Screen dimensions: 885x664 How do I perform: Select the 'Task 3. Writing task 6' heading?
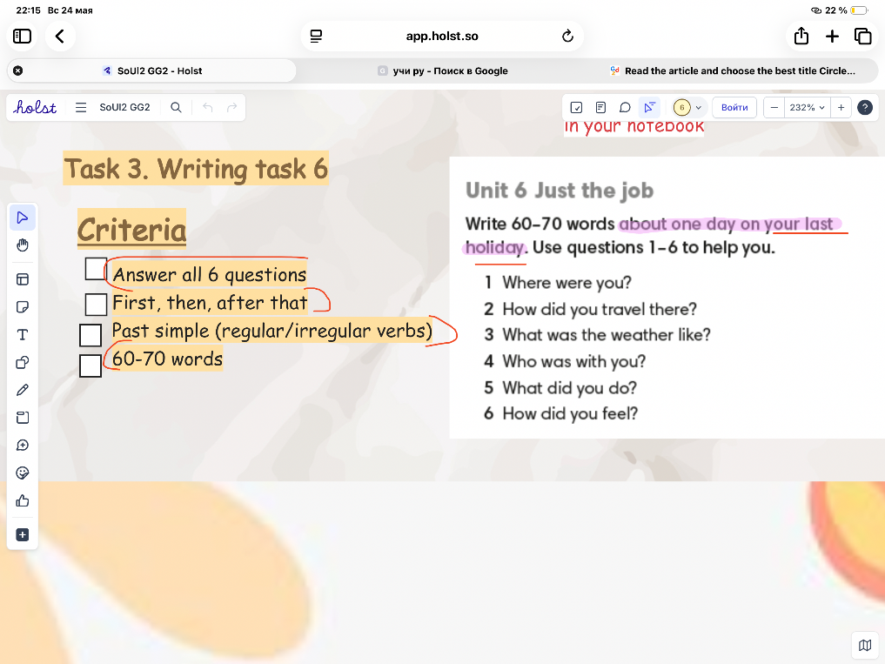(196, 169)
